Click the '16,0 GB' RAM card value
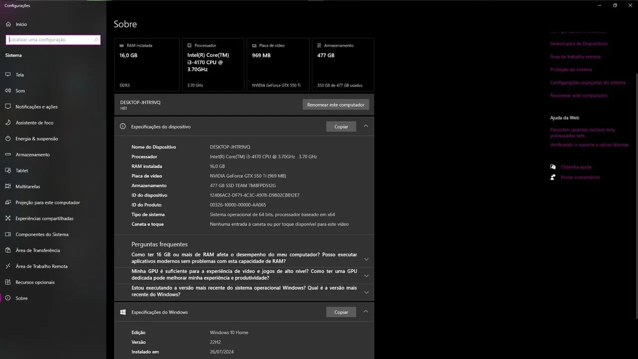 coord(128,55)
